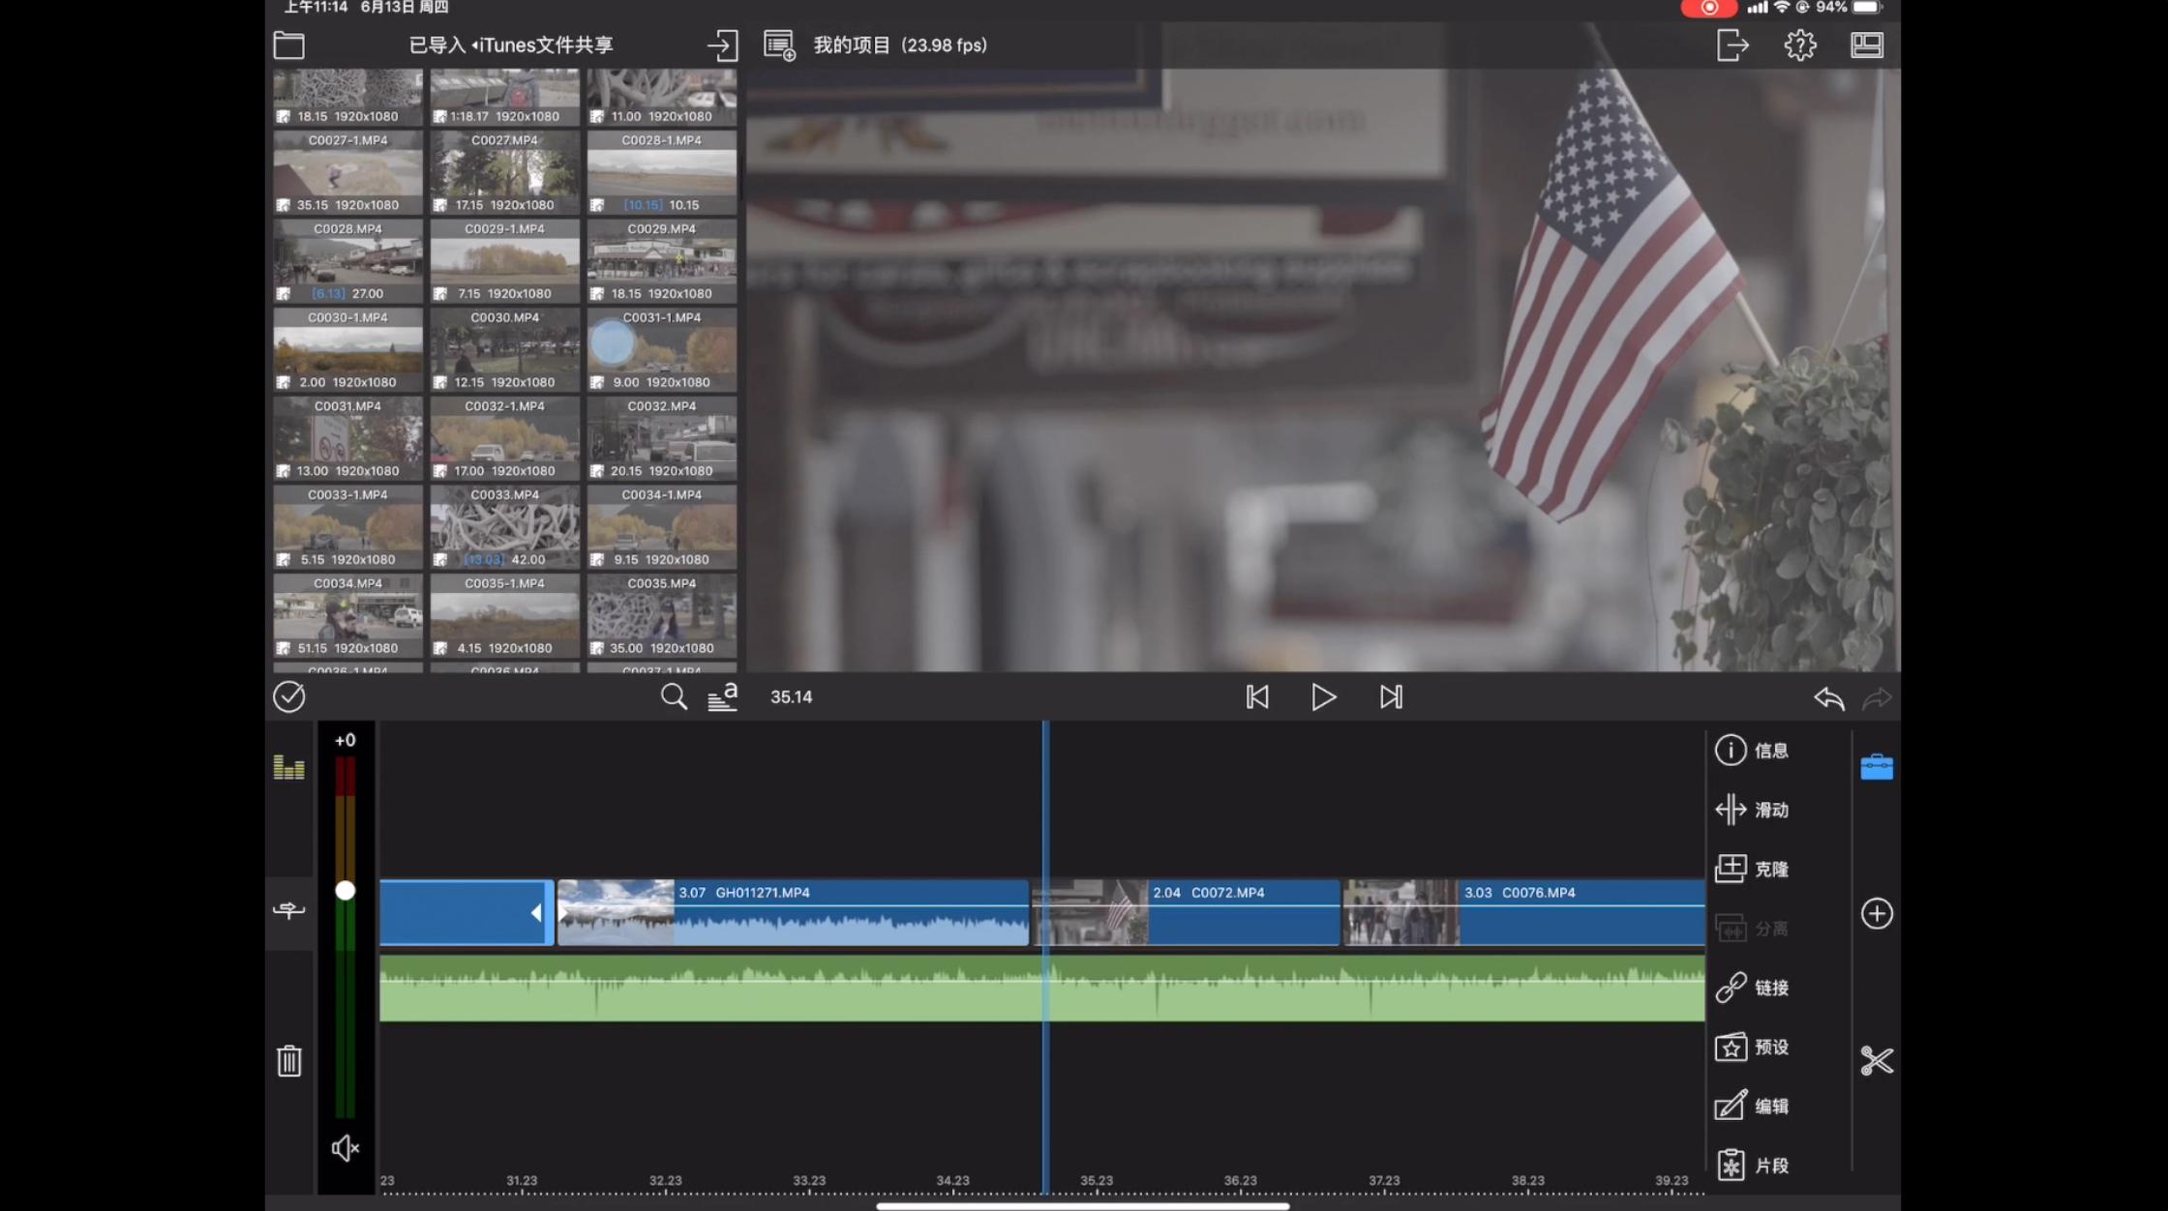The width and height of the screenshot is (2168, 1211).
Task: Click the import arrow icon in library
Action: coord(722,45)
